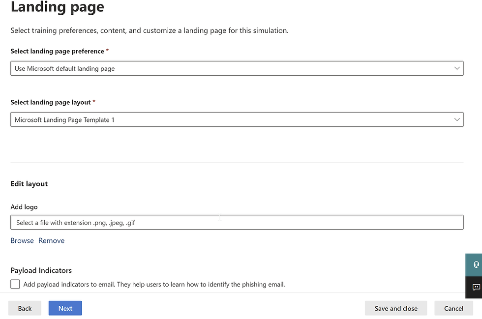This screenshot has width=482, height=319.
Task: Open Microsoft Landing Page Template 1 combo box
Action: point(237,119)
